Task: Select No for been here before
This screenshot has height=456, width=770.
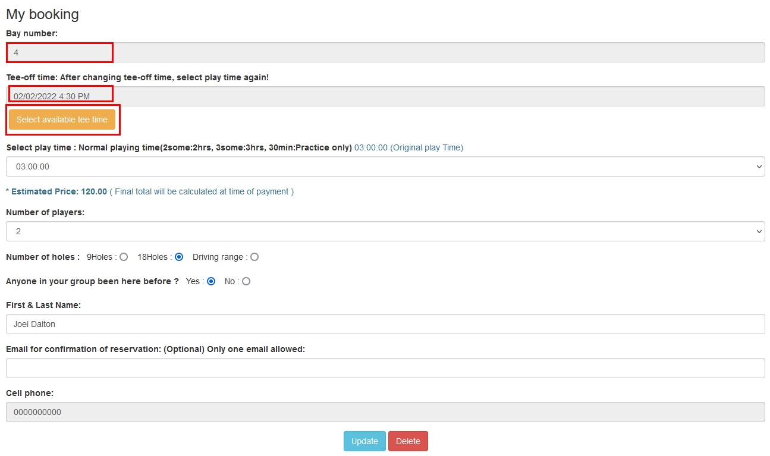Action: 246,281
